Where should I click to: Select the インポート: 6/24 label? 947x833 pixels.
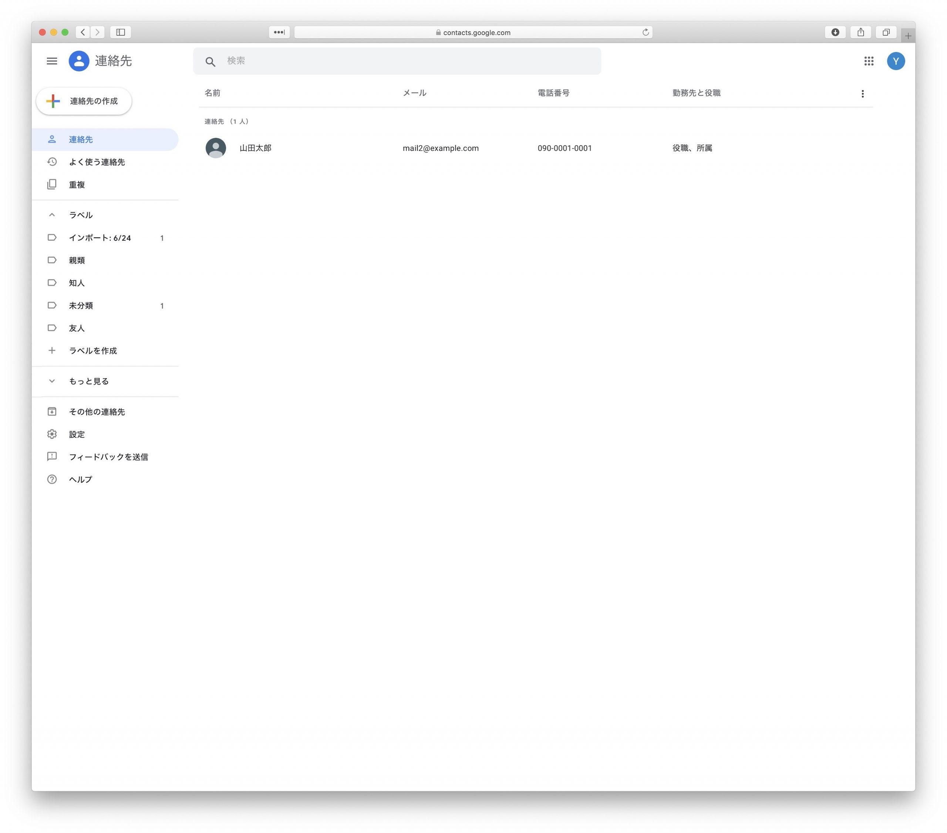coord(100,238)
